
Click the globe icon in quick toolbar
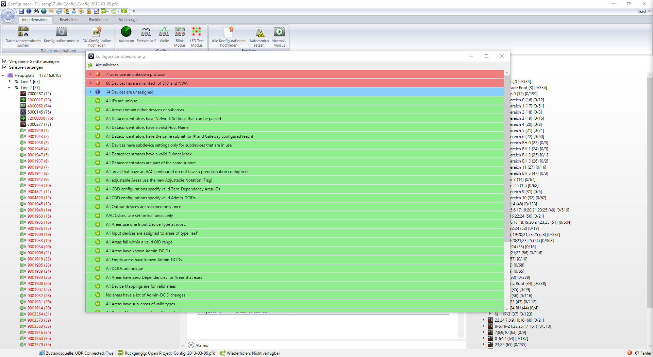44,11
